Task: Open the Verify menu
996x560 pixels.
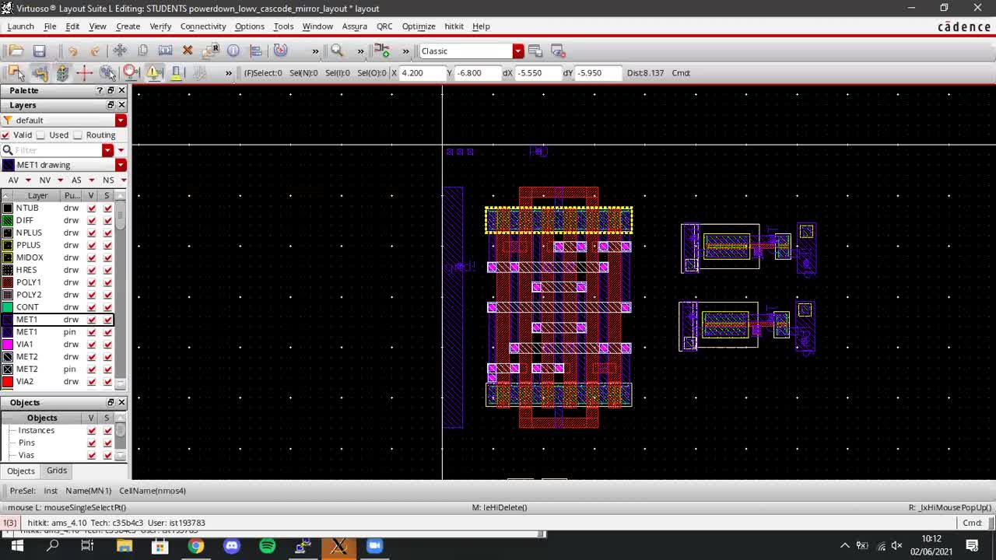Action: click(160, 26)
